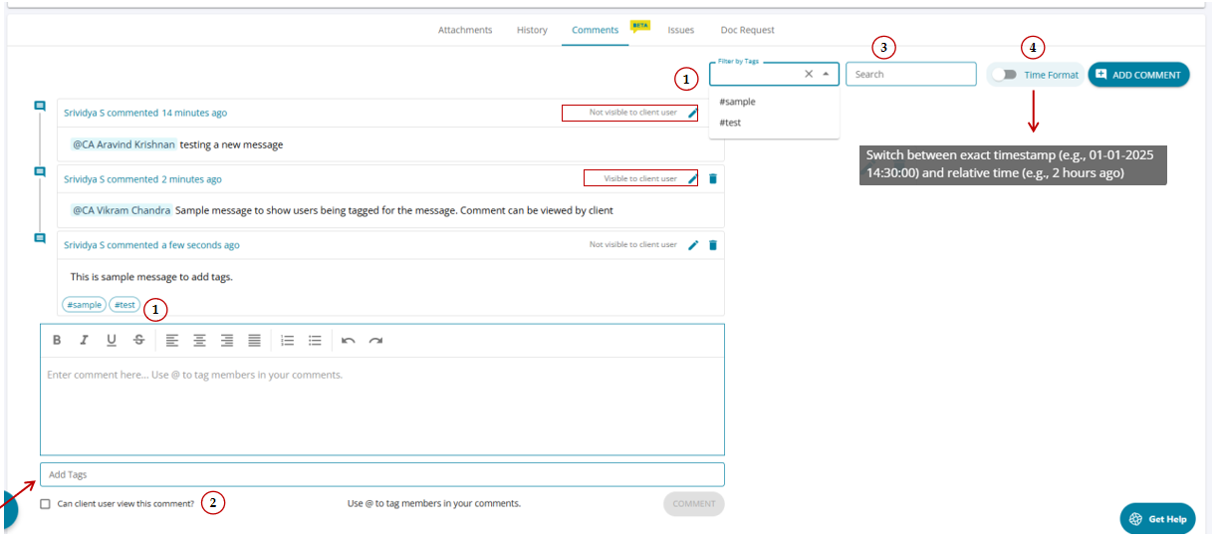Check 'Can client user view this comment?'
The height and width of the screenshot is (544, 1218).
(45, 504)
